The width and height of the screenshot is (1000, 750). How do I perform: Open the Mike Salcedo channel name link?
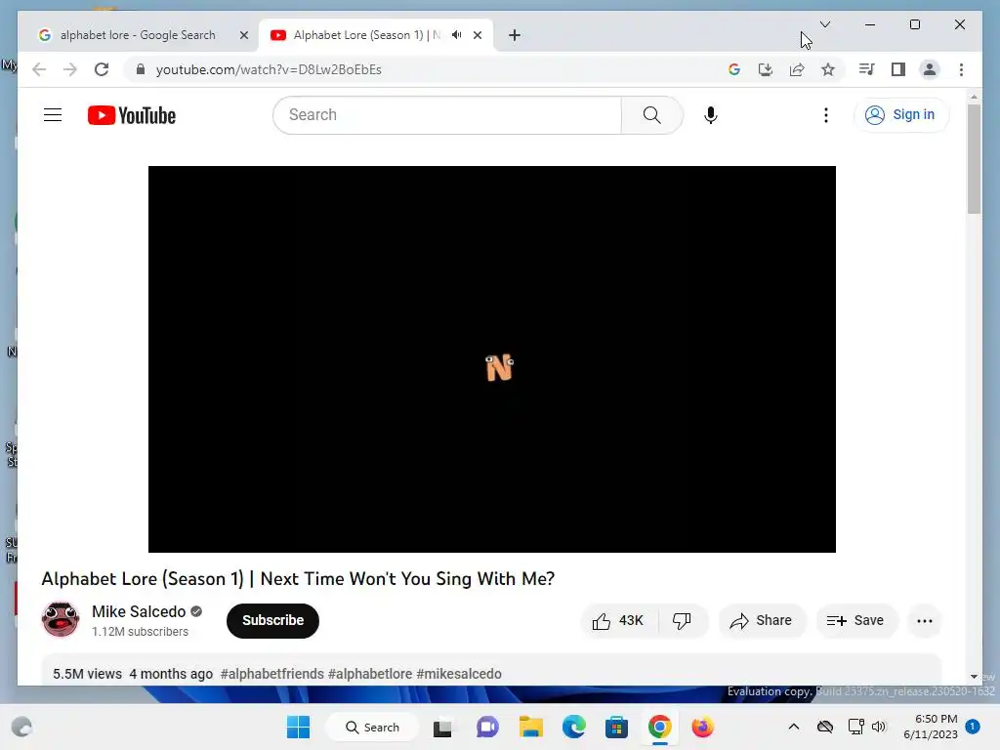point(139,611)
